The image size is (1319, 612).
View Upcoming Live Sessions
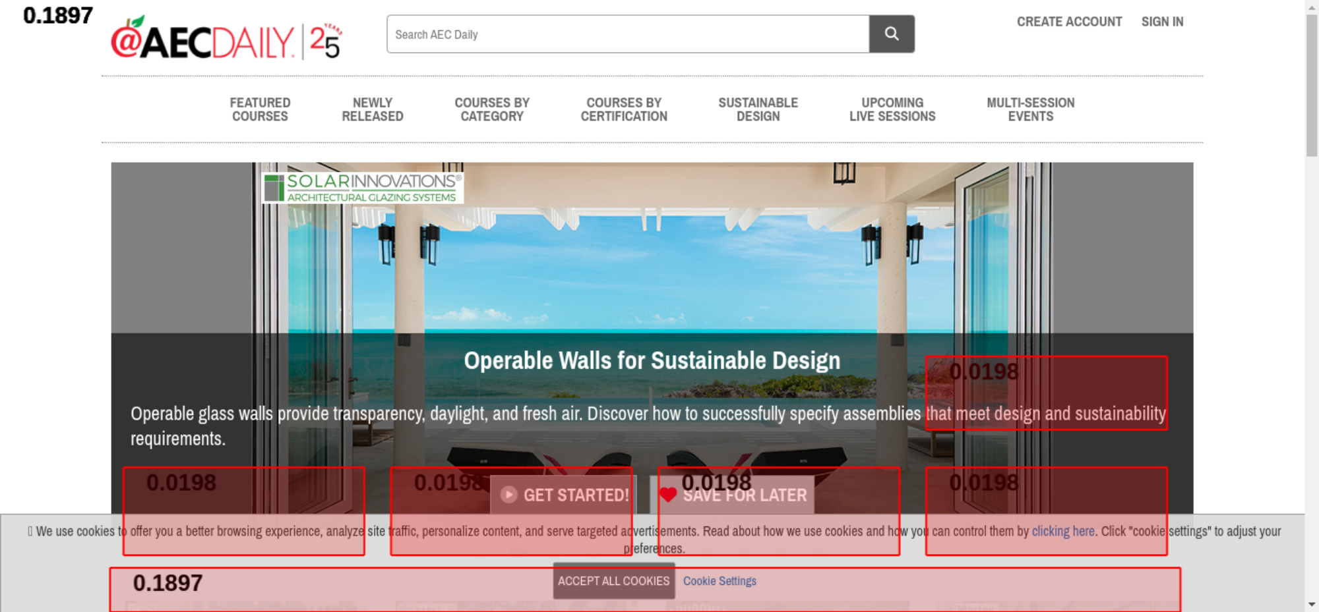pos(892,109)
